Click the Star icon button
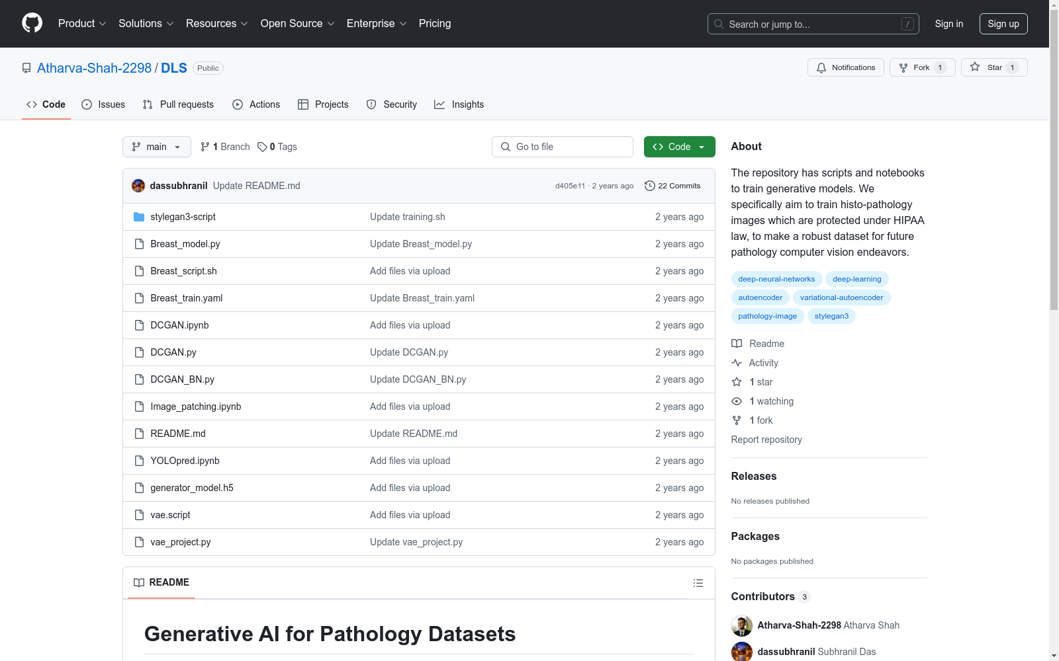The image size is (1059, 661). click(975, 67)
